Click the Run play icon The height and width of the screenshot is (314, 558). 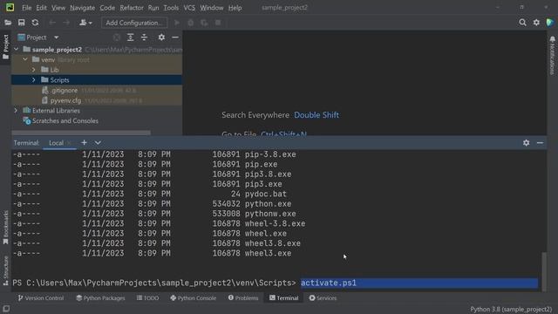(177, 23)
